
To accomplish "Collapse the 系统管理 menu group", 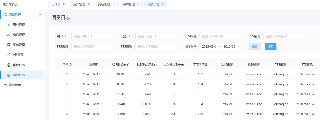I will click(x=40, y=14).
